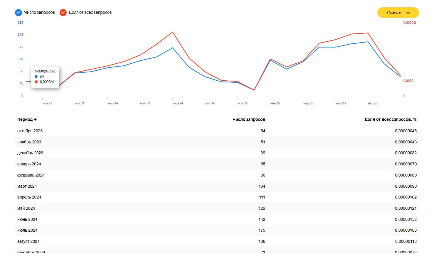Click the sort arrow next to Период
439x256 pixels.
pyautogui.click(x=35, y=119)
